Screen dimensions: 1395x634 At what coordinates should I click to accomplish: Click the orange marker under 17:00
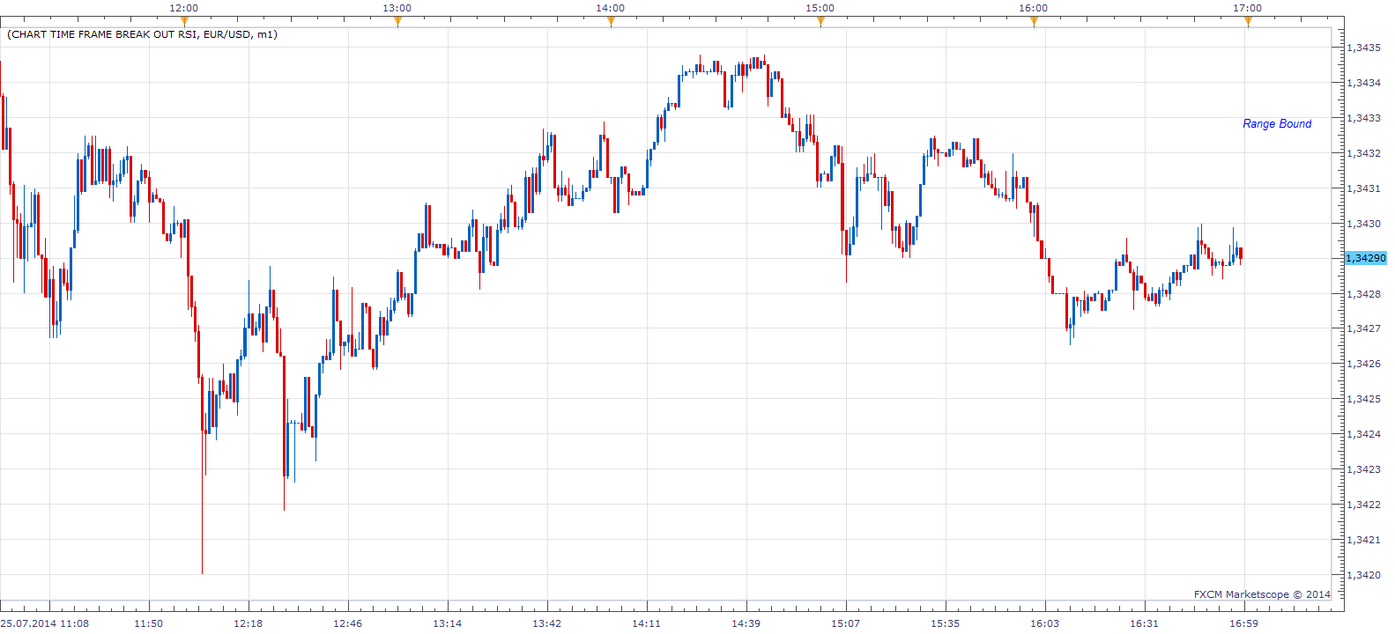[x=1248, y=21]
